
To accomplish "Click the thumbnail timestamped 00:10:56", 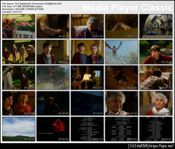I will (x=19, y=52).
